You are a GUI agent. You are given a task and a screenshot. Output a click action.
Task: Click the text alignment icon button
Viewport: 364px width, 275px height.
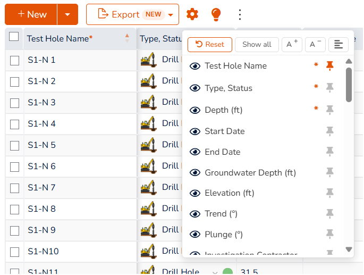338,44
